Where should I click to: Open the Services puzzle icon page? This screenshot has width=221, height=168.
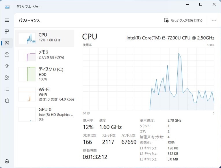(x=7, y=101)
